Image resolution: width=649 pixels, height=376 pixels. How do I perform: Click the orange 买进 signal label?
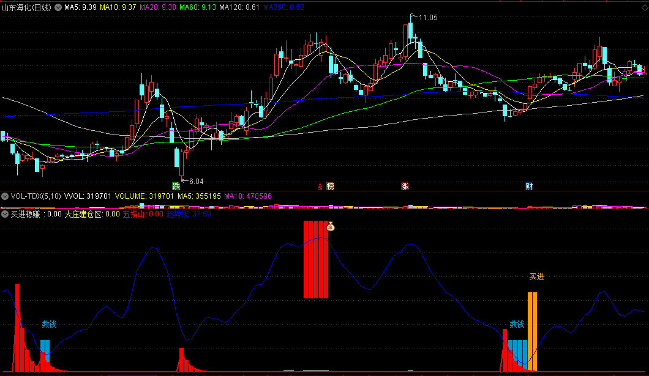(x=536, y=277)
